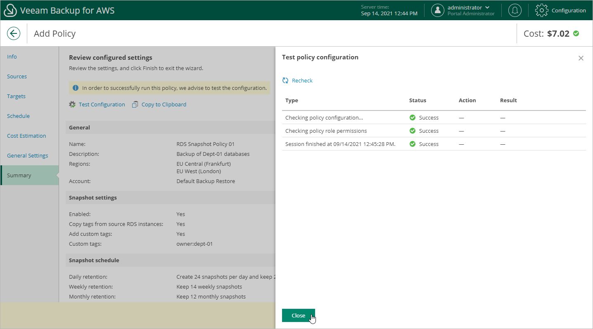Expand the administrator account dropdown
Image resolution: width=593 pixels, height=329 pixels.
[487, 7]
